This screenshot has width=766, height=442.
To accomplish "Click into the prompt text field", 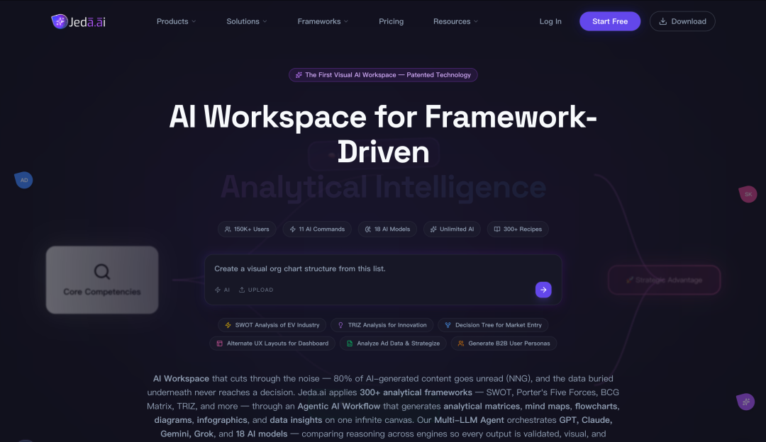I will coord(383,268).
